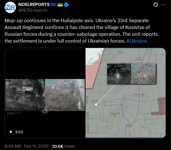Play the 2:53 video
This screenshot has height=150, width=171.
click(11, 132)
